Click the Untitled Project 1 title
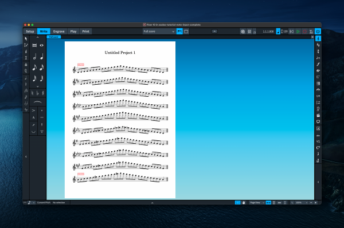Image resolution: width=344 pixels, height=228 pixels. pos(120,52)
